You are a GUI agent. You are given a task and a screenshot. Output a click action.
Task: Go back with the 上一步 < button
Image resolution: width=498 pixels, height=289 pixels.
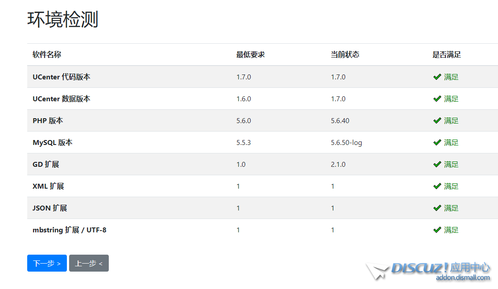[89, 263]
